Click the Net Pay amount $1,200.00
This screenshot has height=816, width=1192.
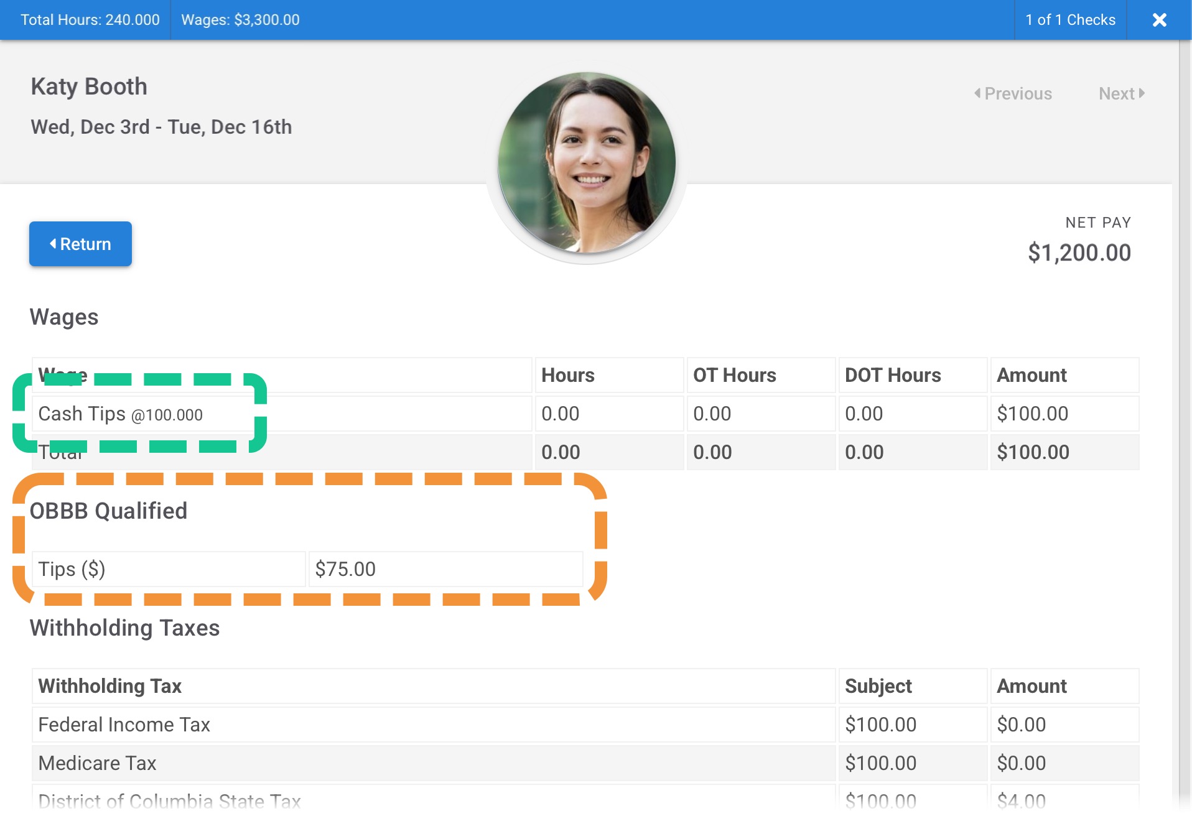pyautogui.click(x=1079, y=253)
